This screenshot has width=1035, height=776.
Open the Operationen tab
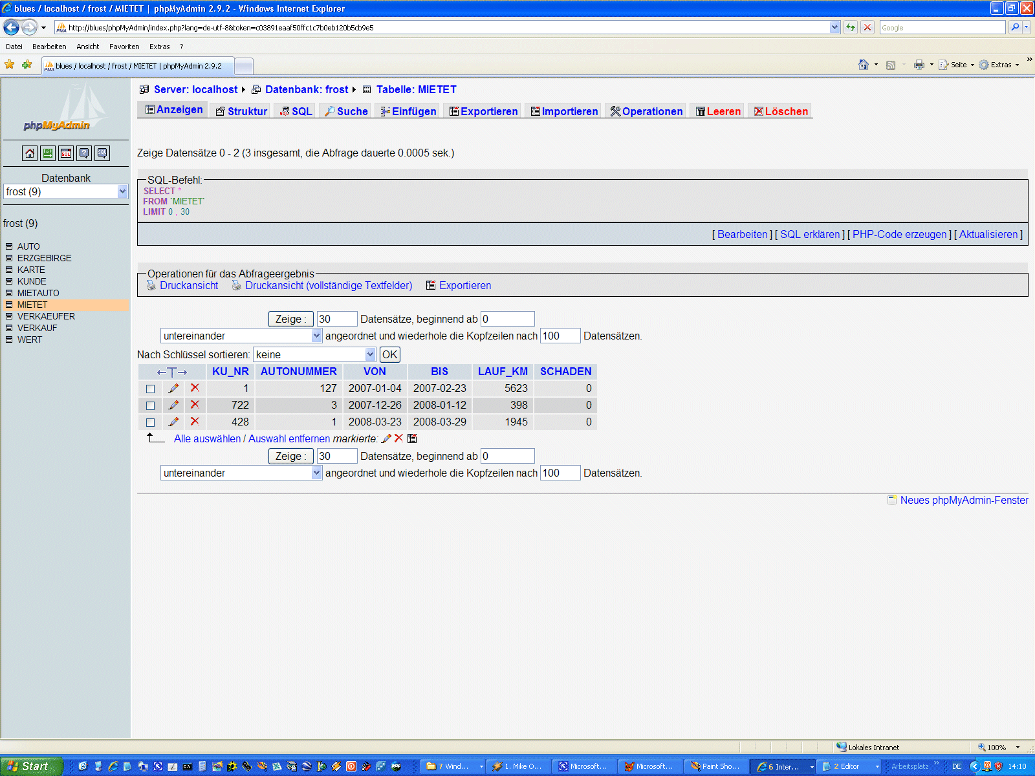[646, 111]
